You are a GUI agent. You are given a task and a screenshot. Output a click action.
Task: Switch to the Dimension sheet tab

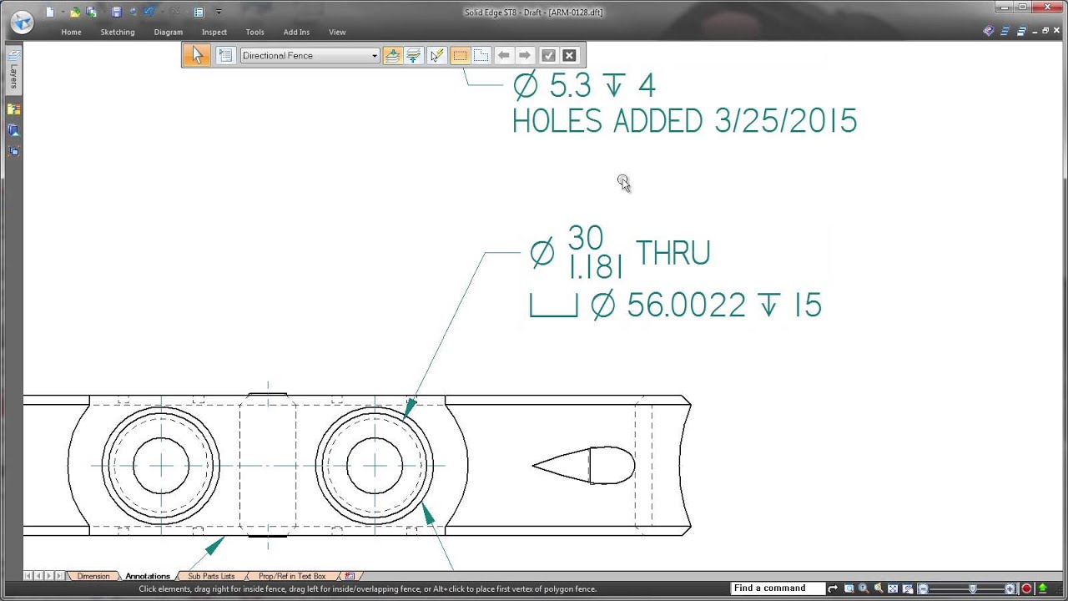click(93, 576)
